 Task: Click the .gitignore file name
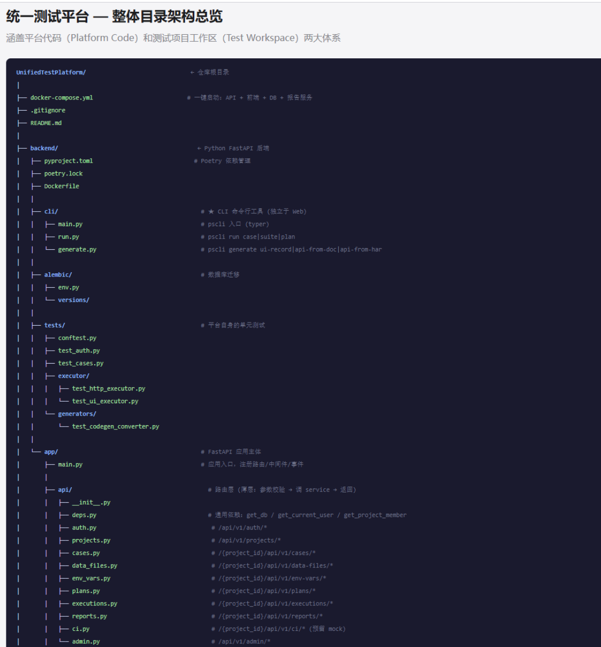tap(48, 110)
